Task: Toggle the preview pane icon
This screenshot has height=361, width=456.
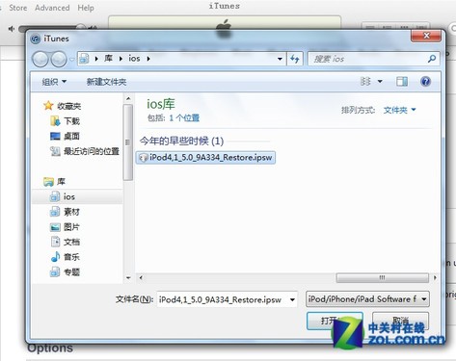Action: coord(402,82)
